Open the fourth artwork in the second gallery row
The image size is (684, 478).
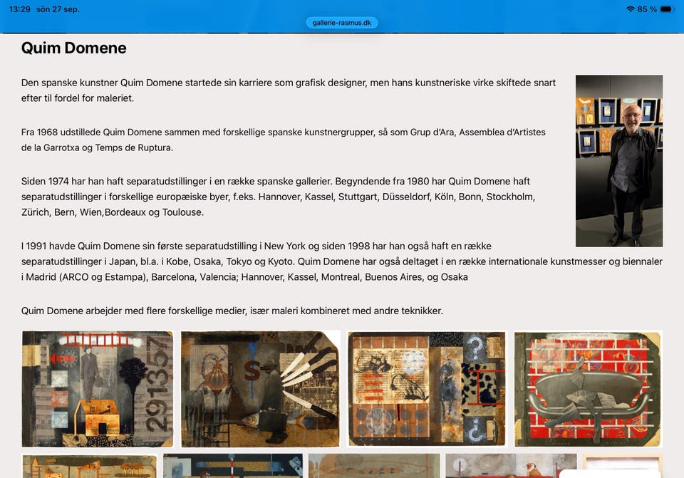click(511, 466)
